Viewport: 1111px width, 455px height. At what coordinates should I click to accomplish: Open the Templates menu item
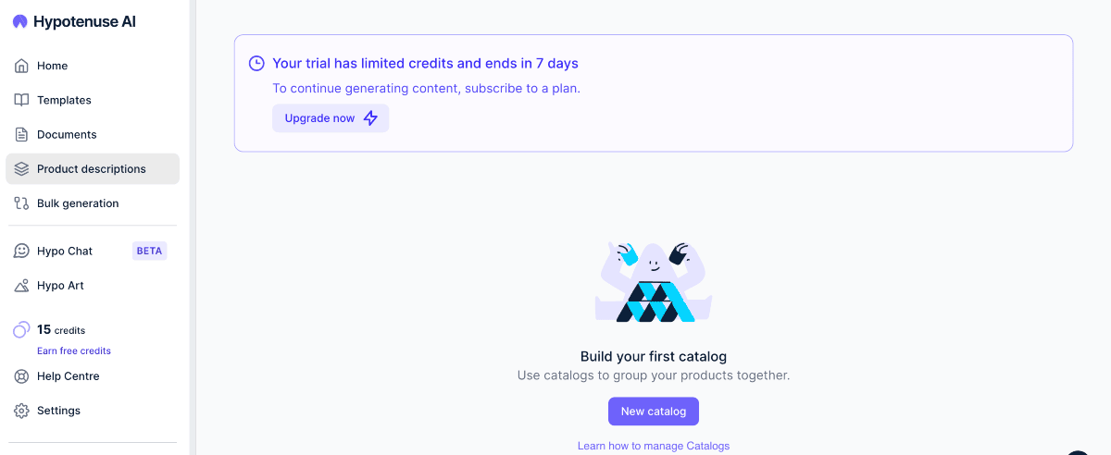click(x=64, y=100)
